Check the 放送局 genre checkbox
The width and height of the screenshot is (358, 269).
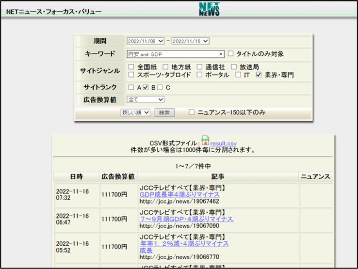point(234,67)
